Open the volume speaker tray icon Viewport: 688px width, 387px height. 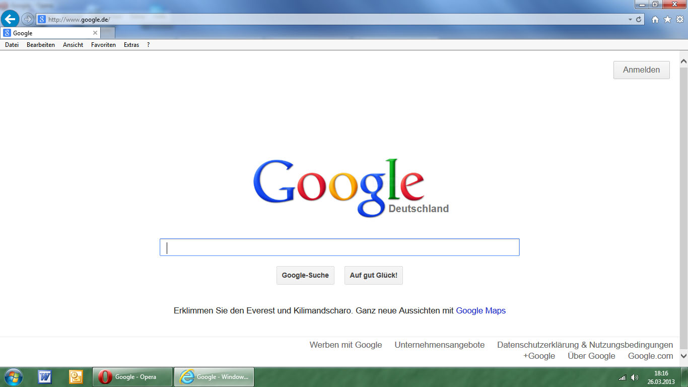point(635,377)
